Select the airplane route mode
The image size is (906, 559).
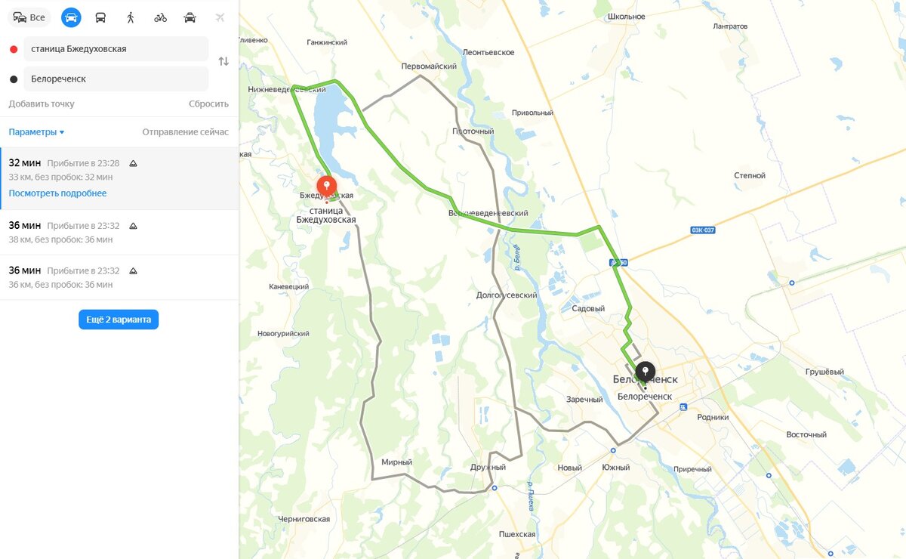click(x=220, y=17)
